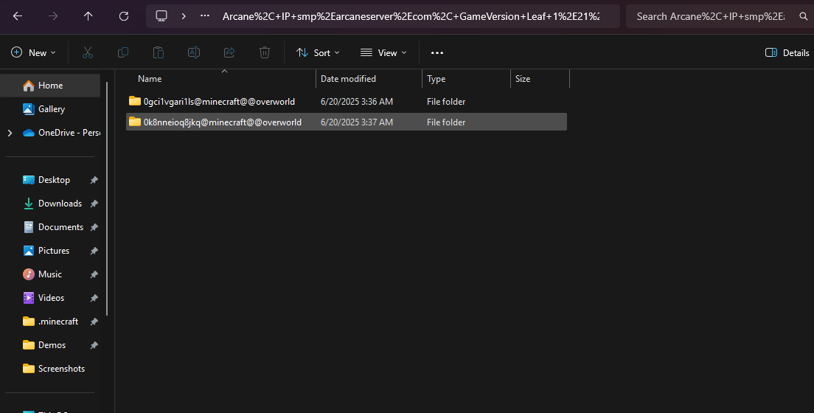Open Screenshots folder in sidebar
Image resolution: width=814 pixels, height=413 pixels.
point(54,368)
